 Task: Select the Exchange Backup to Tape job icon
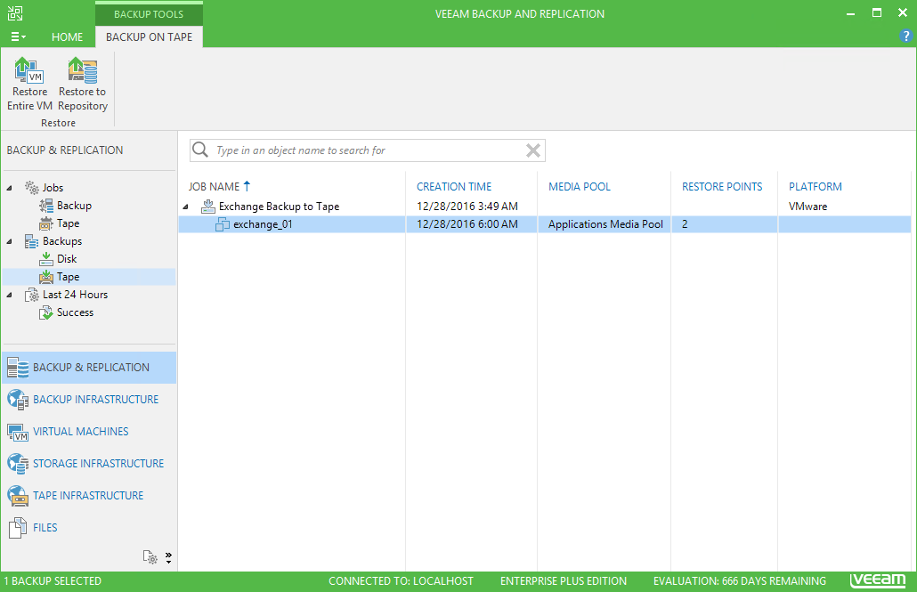(x=208, y=206)
